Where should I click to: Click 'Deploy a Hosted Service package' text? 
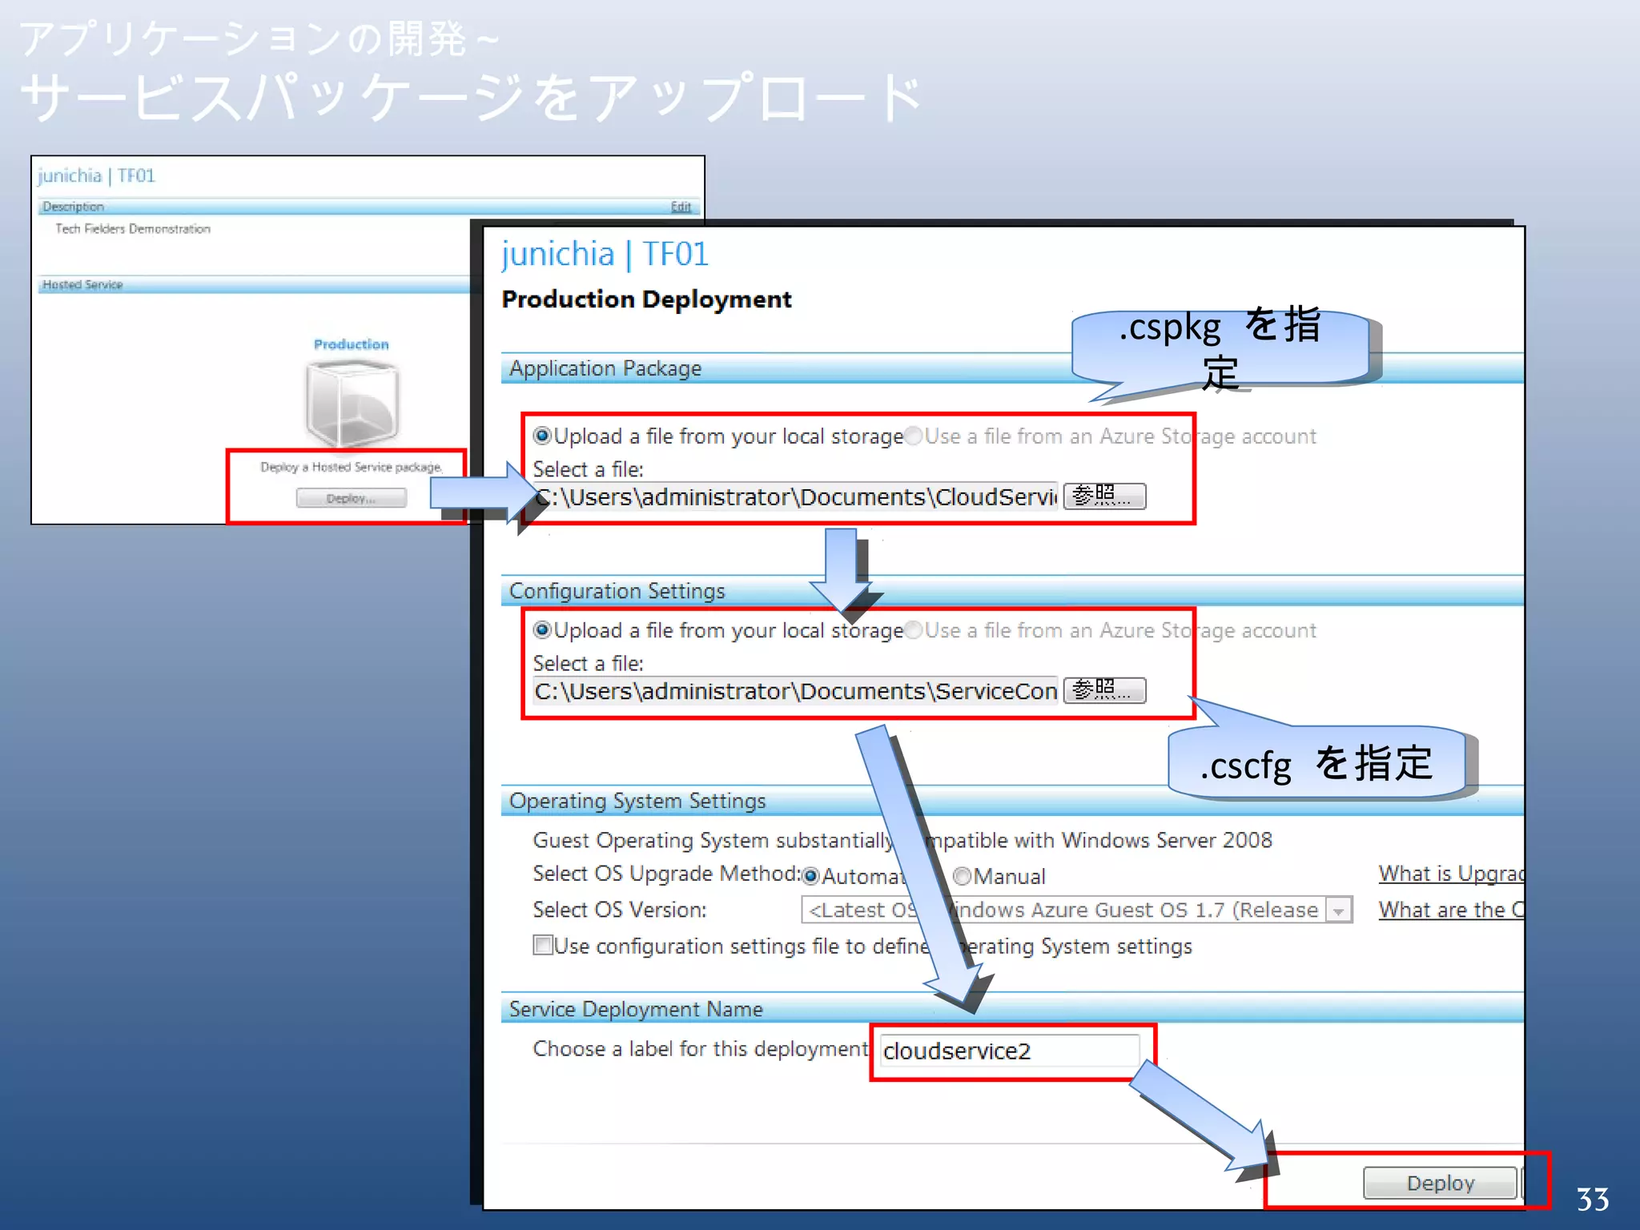click(351, 467)
